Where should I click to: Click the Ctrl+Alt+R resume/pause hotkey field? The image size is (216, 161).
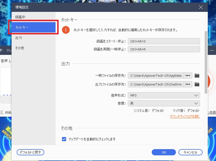164,49
